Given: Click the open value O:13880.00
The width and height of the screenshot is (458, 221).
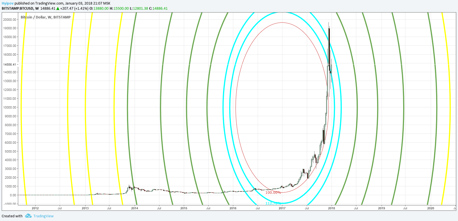Looking at the screenshot, I should tap(99, 9).
